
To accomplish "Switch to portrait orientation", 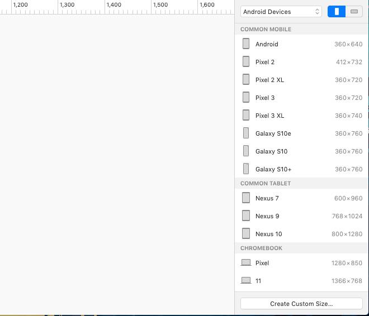I will pyautogui.click(x=337, y=12).
